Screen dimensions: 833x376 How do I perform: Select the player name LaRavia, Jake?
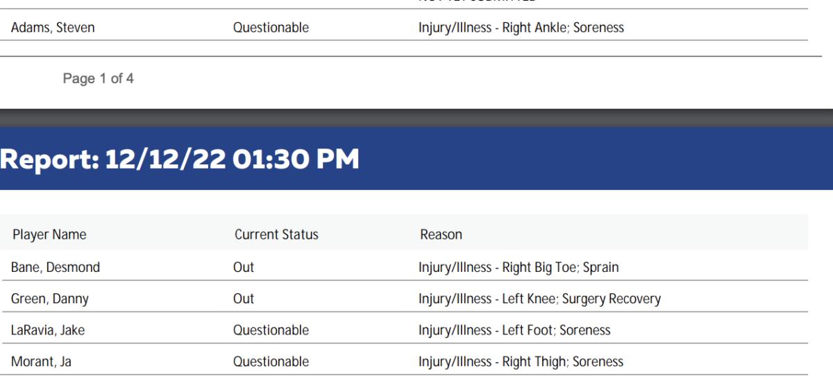click(x=48, y=330)
